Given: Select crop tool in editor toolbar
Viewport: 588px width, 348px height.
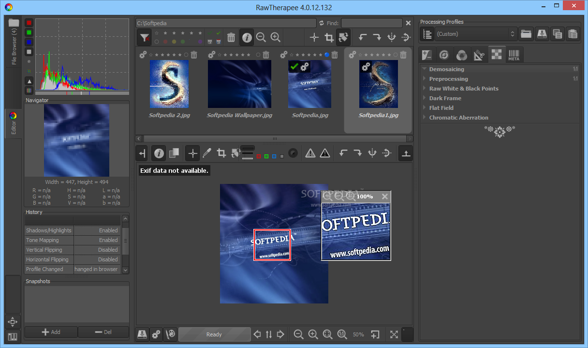Looking at the screenshot, I should click(221, 153).
